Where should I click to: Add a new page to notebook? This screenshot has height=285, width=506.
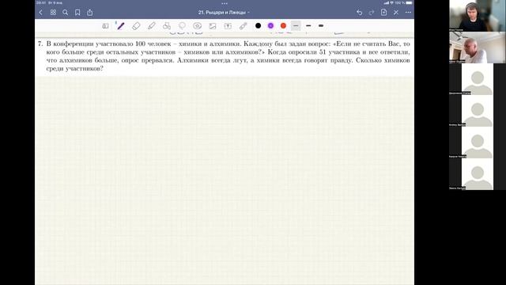pyautogui.click(x=383, y=13)
